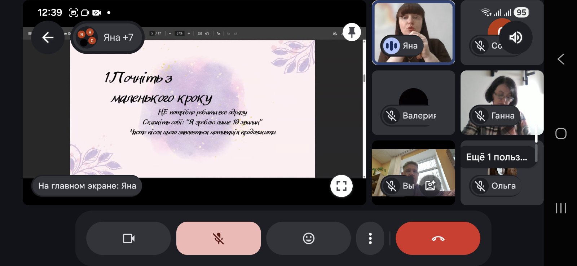Show hidden 'Ещё 1 польз...' participant
Screen dimensions: 577x266
(496, 157)
